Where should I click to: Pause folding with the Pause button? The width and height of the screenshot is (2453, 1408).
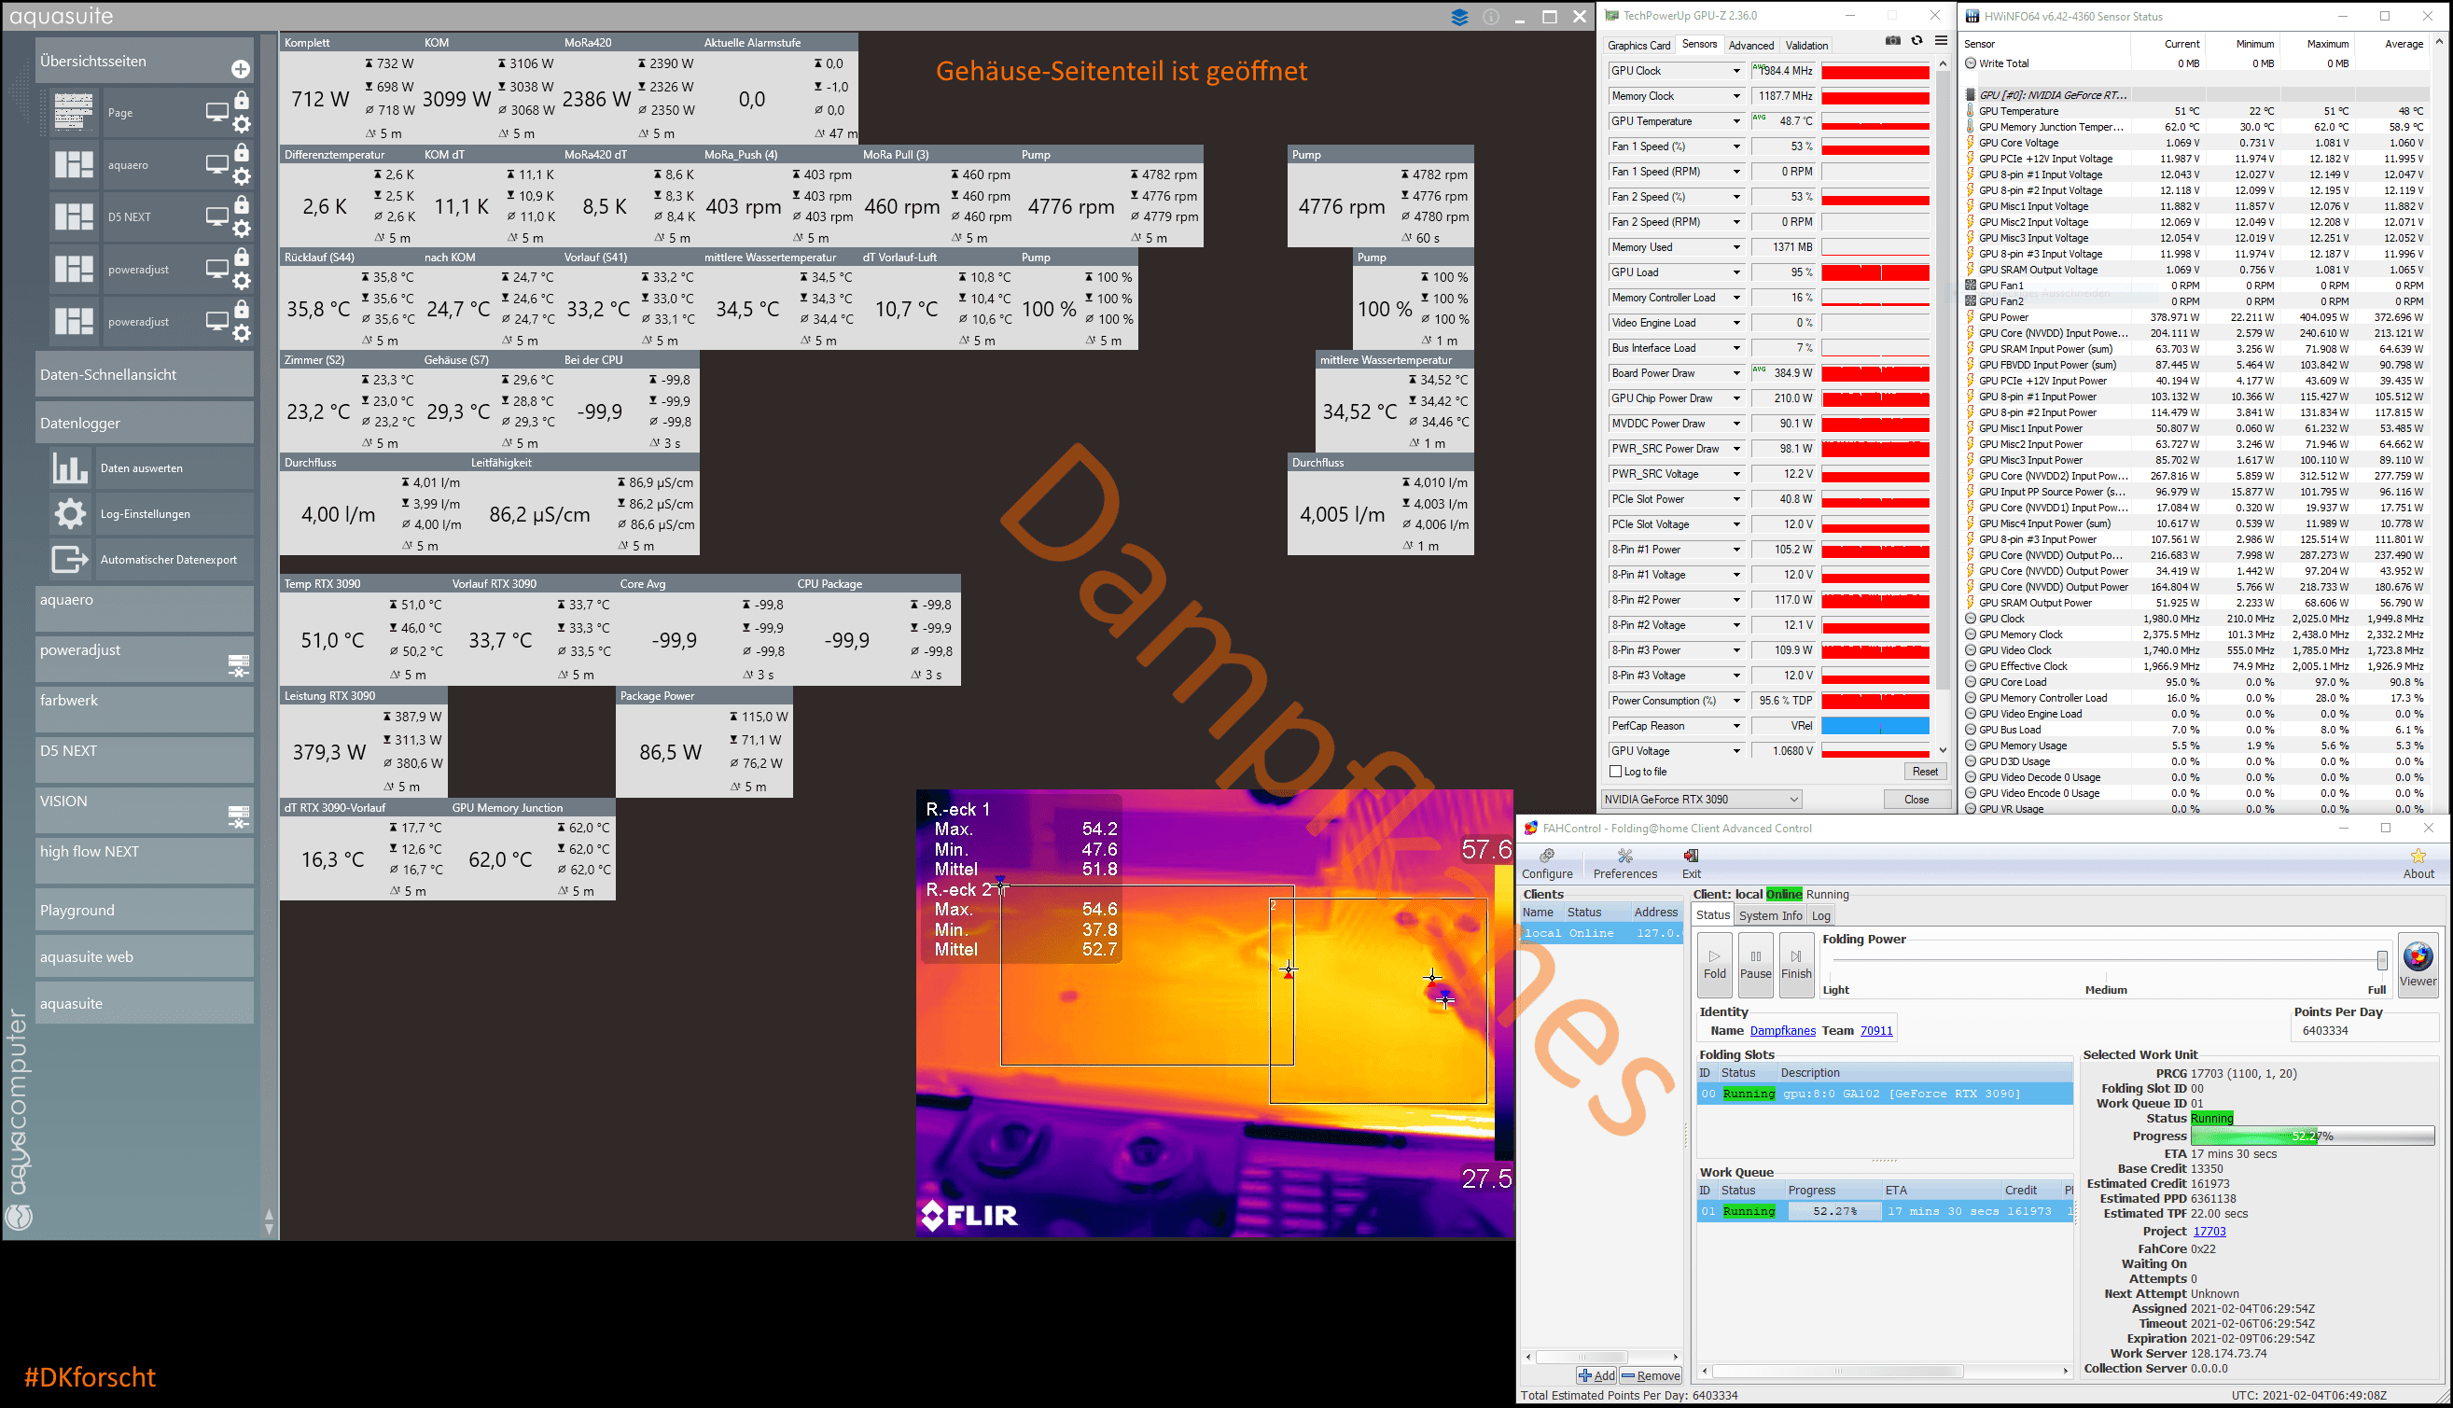pyautogui.click(x=1755, y=964)
